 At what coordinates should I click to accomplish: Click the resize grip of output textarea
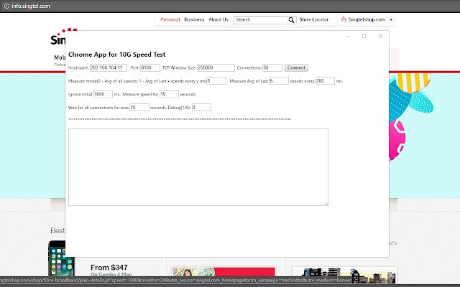pyautogui.click(x=326, y=204)
